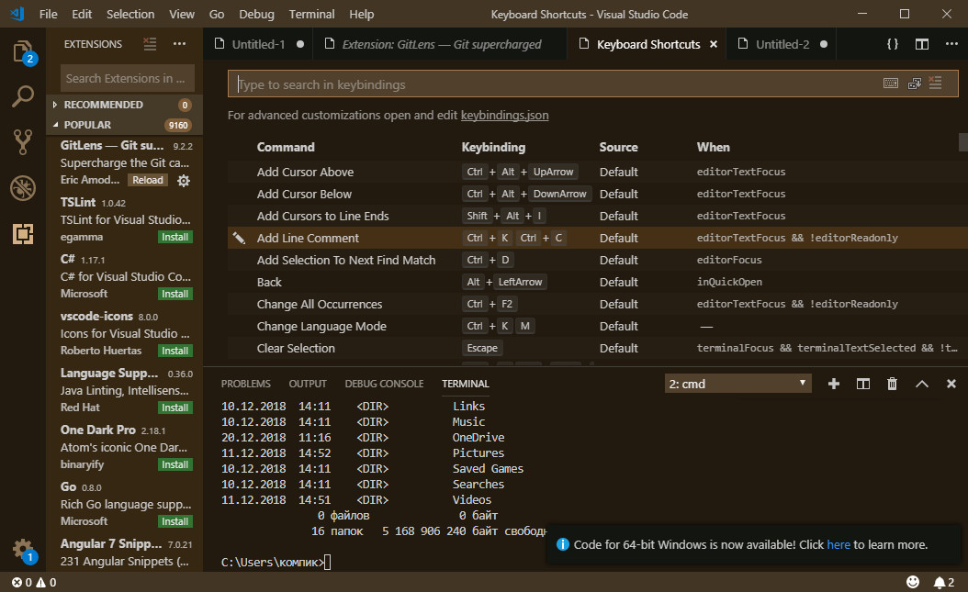Show errors and warnings in status bar
Screen dimensions: 968x592
coord(34,582)
